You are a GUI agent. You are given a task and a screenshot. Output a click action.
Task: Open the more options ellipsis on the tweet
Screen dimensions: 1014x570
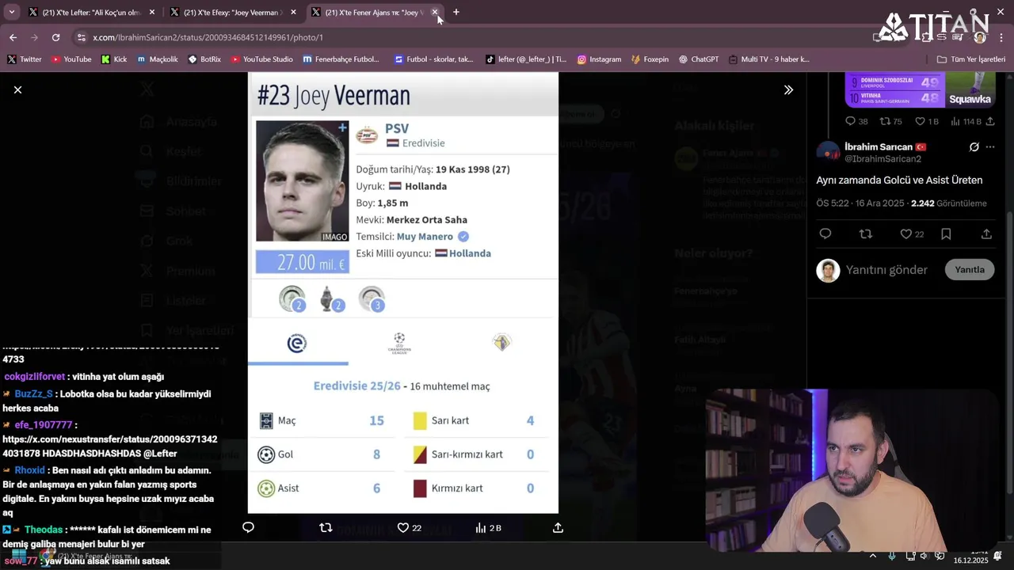click(990, 147)
